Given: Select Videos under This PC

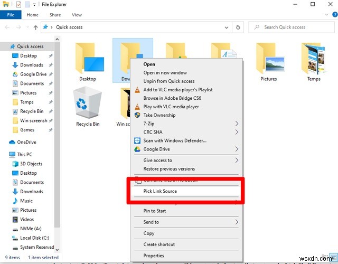Looking at the screenshot, I should point(23,220).
